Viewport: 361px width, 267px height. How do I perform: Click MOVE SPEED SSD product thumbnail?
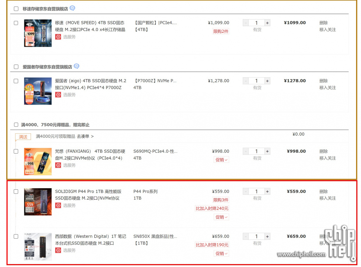coord(38,33)
